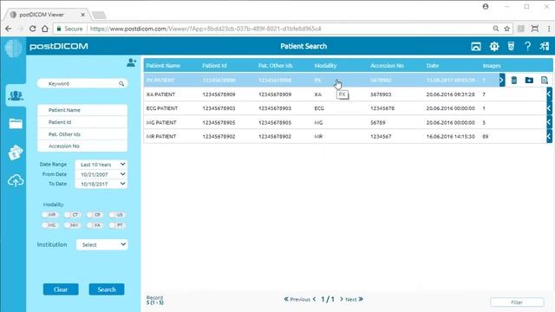Click the postDICOM globe logo
The width and height of the screenshot is (555, 312).
pyautogui.click(x=14, y=48)
